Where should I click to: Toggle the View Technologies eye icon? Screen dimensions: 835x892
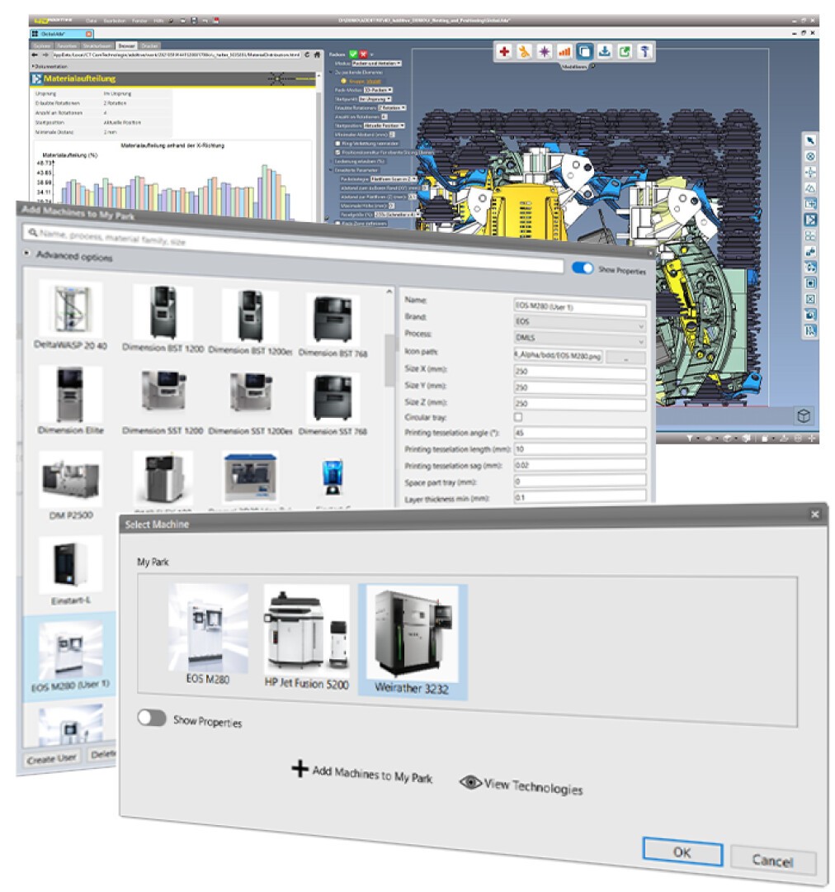[x=470, y=782]
